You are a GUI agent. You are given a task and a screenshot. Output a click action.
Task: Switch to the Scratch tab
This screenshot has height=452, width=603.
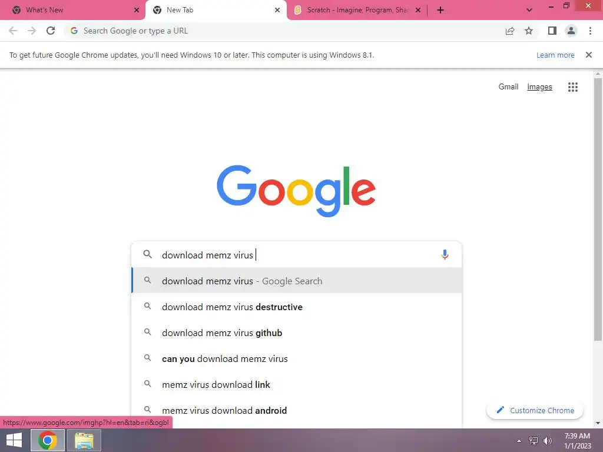point(357,10)
